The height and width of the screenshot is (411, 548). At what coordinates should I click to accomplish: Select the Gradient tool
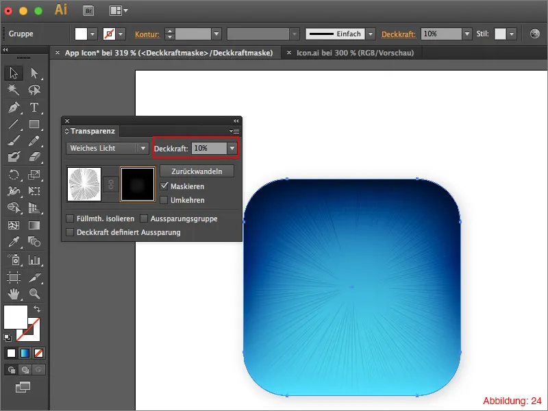34,225
